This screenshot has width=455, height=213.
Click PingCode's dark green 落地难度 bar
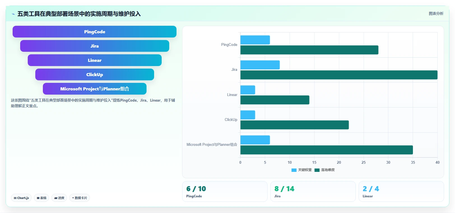[309, 50]
